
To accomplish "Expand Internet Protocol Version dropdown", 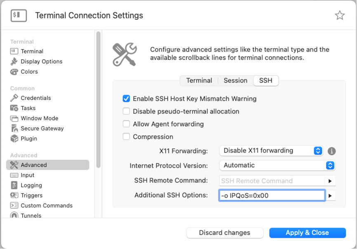I will pos(277,165).
